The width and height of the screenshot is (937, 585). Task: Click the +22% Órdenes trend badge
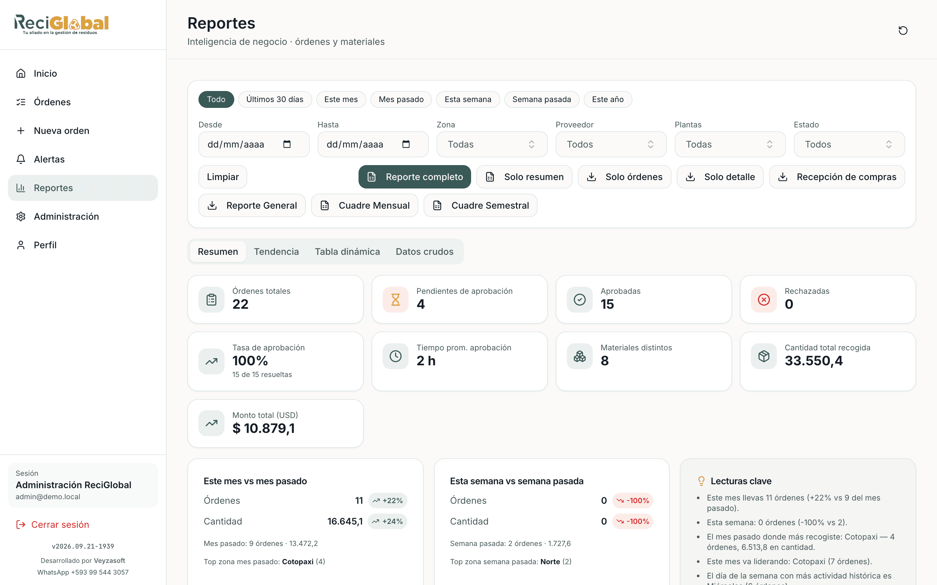pyautogui.click(x=387, y=500)
